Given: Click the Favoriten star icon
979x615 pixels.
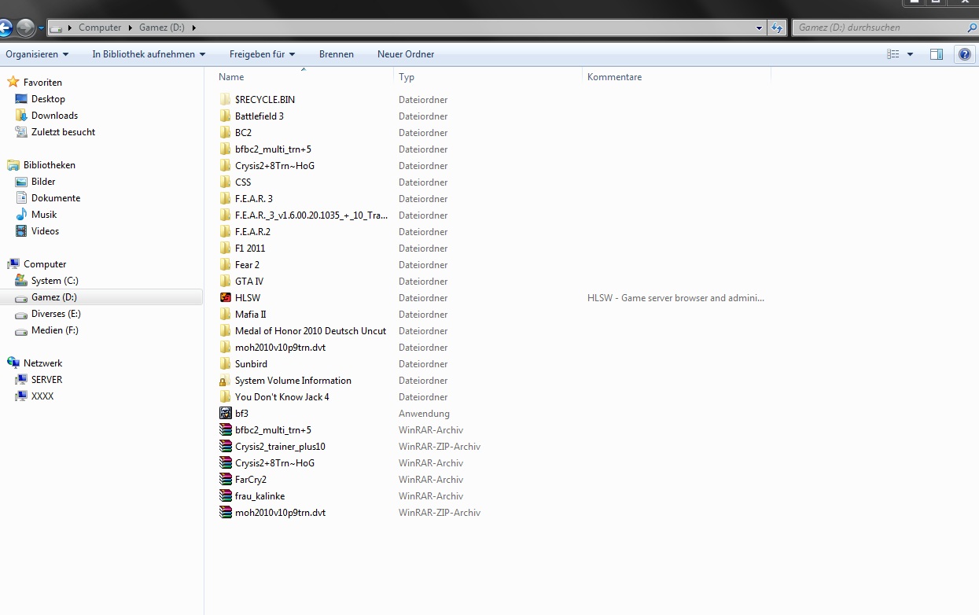Looking at the screenshot, I should point(13,82).
